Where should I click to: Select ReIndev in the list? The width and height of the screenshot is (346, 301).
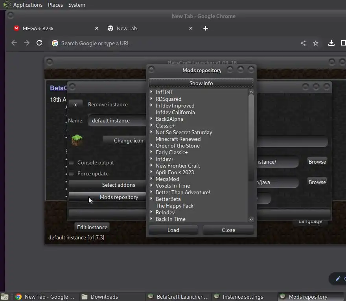point(165,212)
